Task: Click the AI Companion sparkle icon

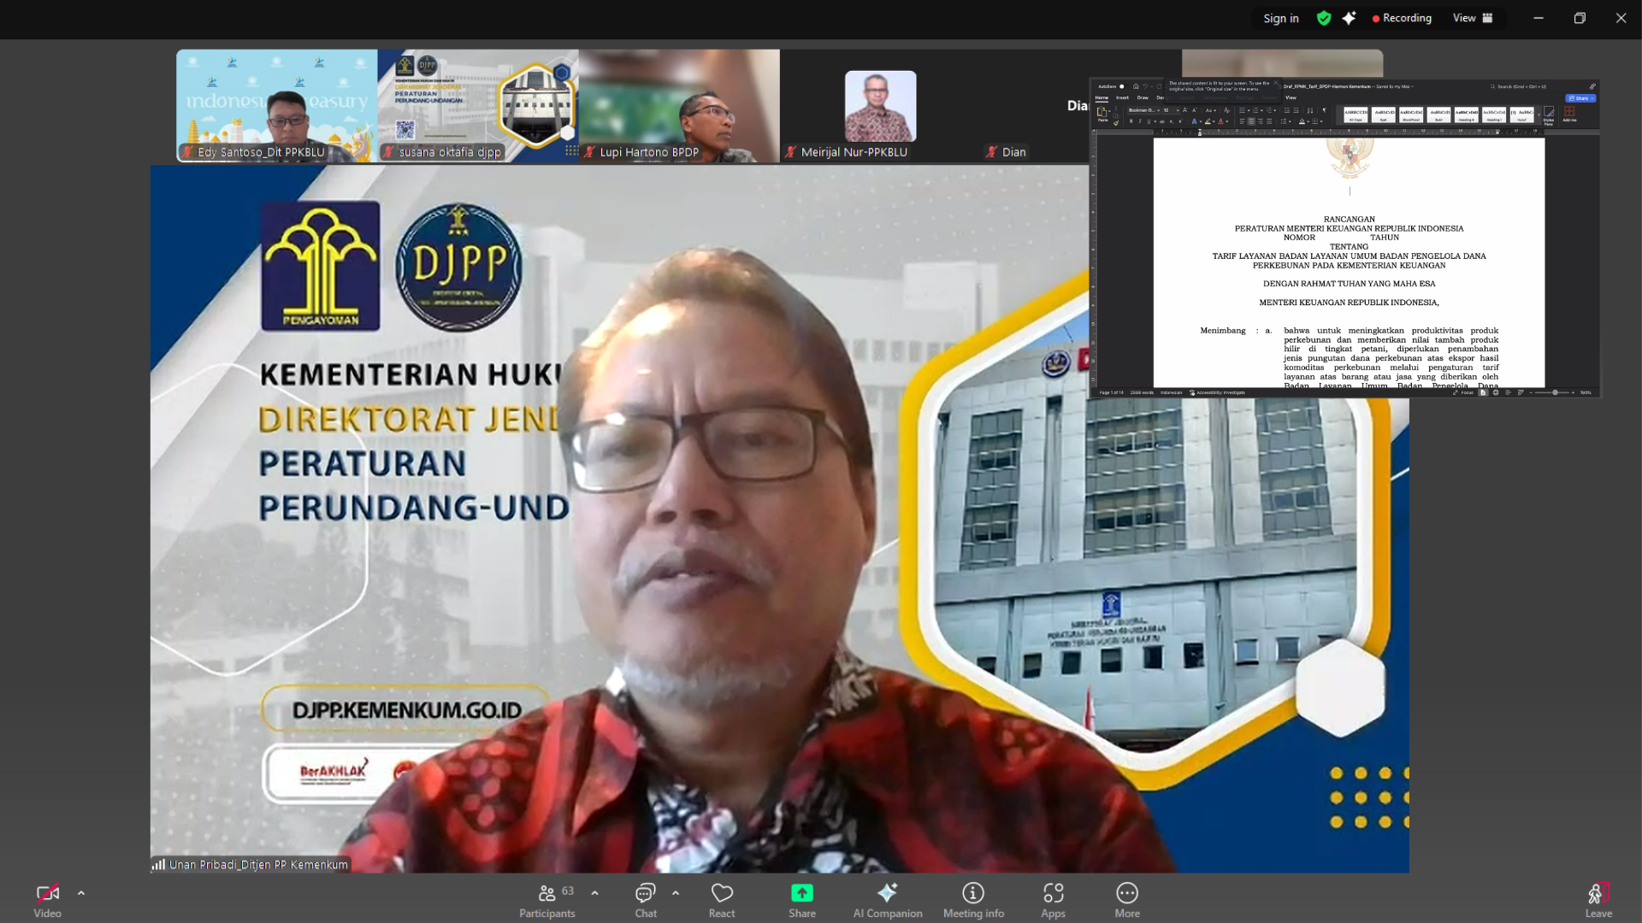Action: (x=1349, y=18)
